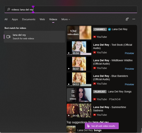
Task: Select the Videos tab
Action: pyautogui.click(x=53, y=19)
